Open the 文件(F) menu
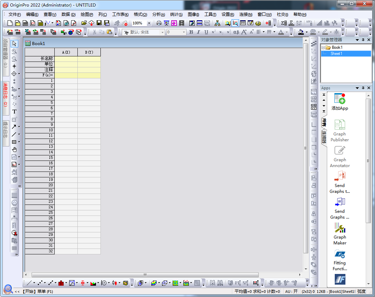Image resolution: width=375 pixels, height=297 pixels. (x=14, y=14)
